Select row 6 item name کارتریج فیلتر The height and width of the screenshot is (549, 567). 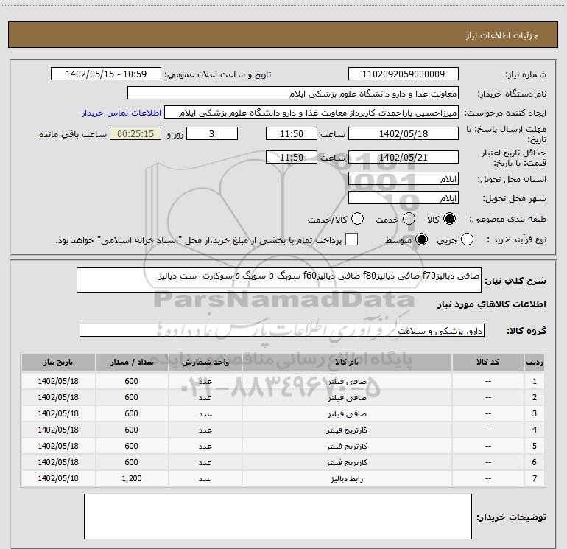point(347,463)
